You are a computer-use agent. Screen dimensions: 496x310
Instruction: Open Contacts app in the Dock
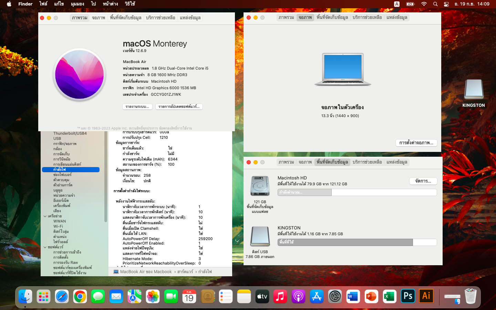pos(208,296)
